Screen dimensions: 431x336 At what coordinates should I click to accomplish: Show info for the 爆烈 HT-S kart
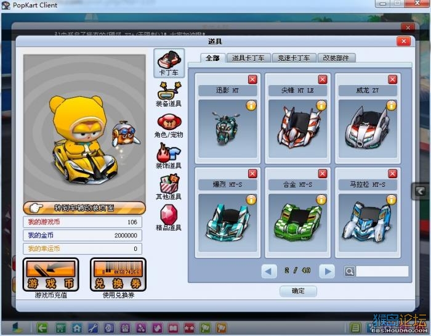(x=251, y=200)
